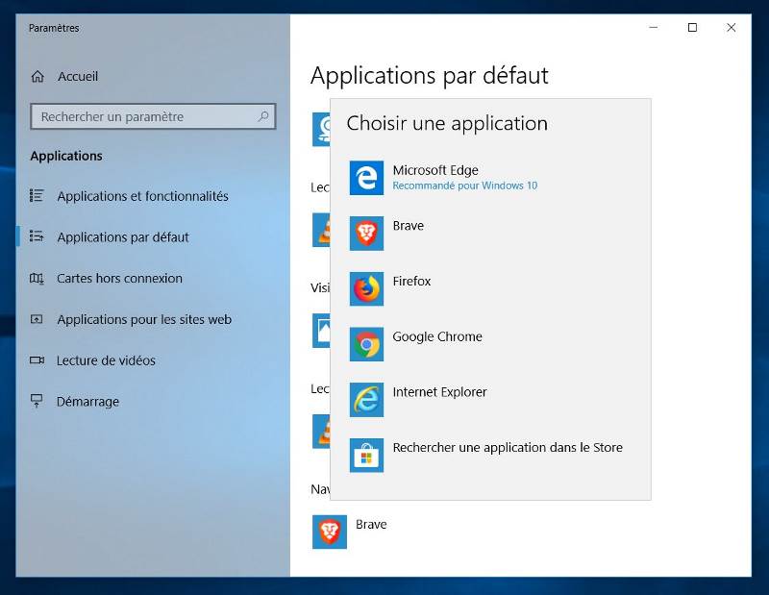Choose the Brave icon in the popup list

click(x=366, y=233)
